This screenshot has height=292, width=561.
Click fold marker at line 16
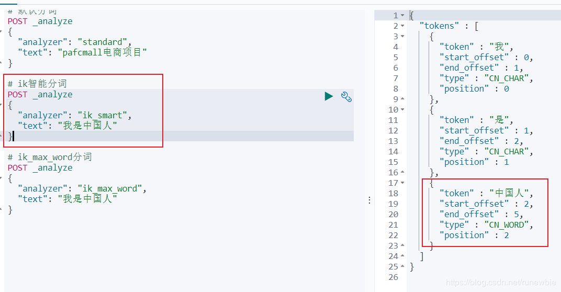tap(402, 172)
